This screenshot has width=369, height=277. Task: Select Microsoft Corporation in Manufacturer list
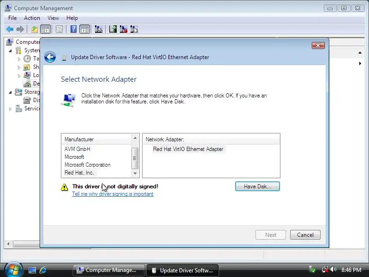(x=87, y=165)
